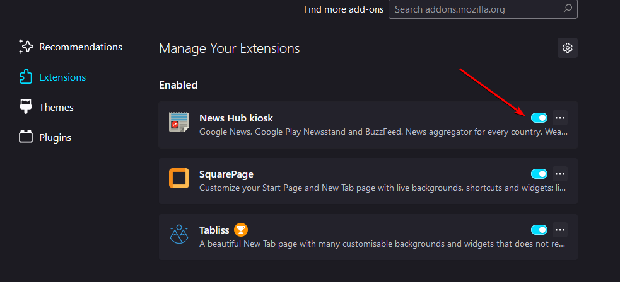Click the Tabliss mountain logo icon

pos(179,234)
